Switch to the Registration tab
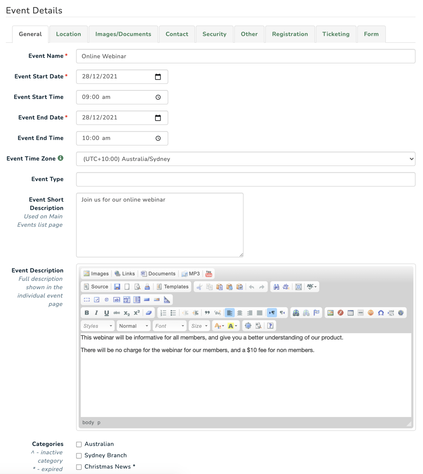The image size is (423, 474). coord(290,34)
